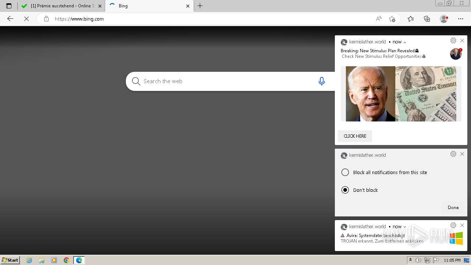Open network status tray icon
This screenshot has height=265, width=471.
click(x=427, y=260)
